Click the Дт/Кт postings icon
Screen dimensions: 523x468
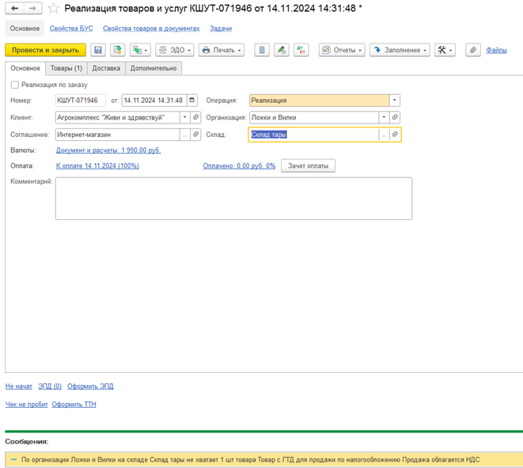pos(301,50)
